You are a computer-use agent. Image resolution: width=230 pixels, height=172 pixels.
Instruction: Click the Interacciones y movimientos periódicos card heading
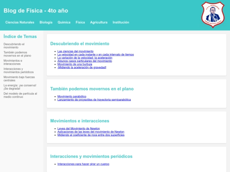click(91, 156)
